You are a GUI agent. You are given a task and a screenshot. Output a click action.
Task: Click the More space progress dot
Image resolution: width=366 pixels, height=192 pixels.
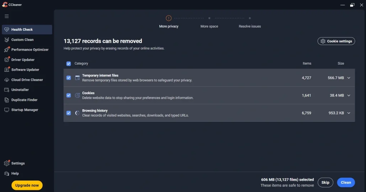209,18
